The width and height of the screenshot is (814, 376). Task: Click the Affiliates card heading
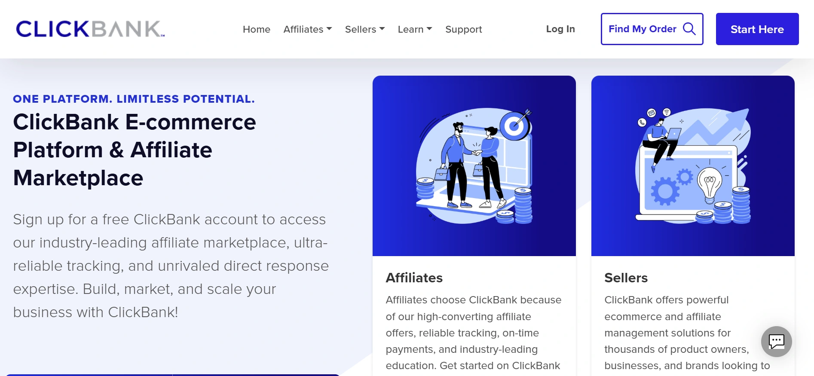point(414,278)
